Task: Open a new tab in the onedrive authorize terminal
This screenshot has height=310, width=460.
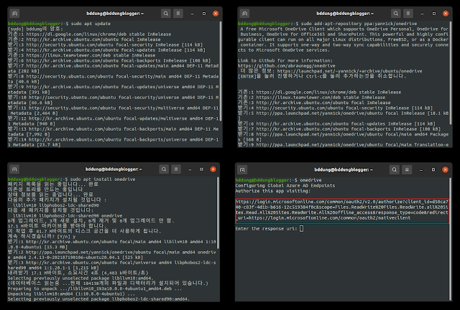Action: coord(242,169)
